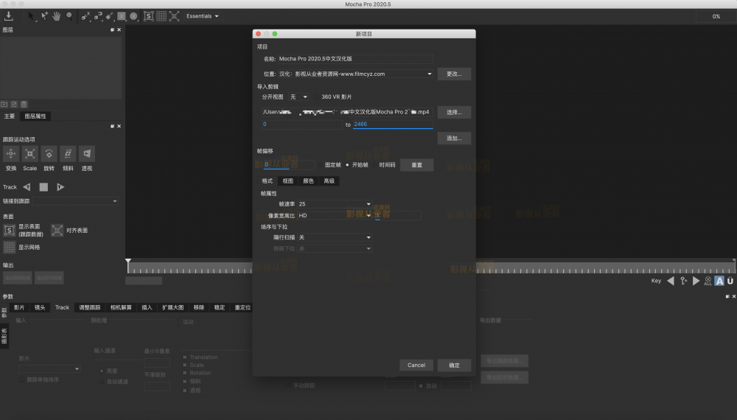Open 相机解算 camera solve parameters tab

[x=121, y=307]
